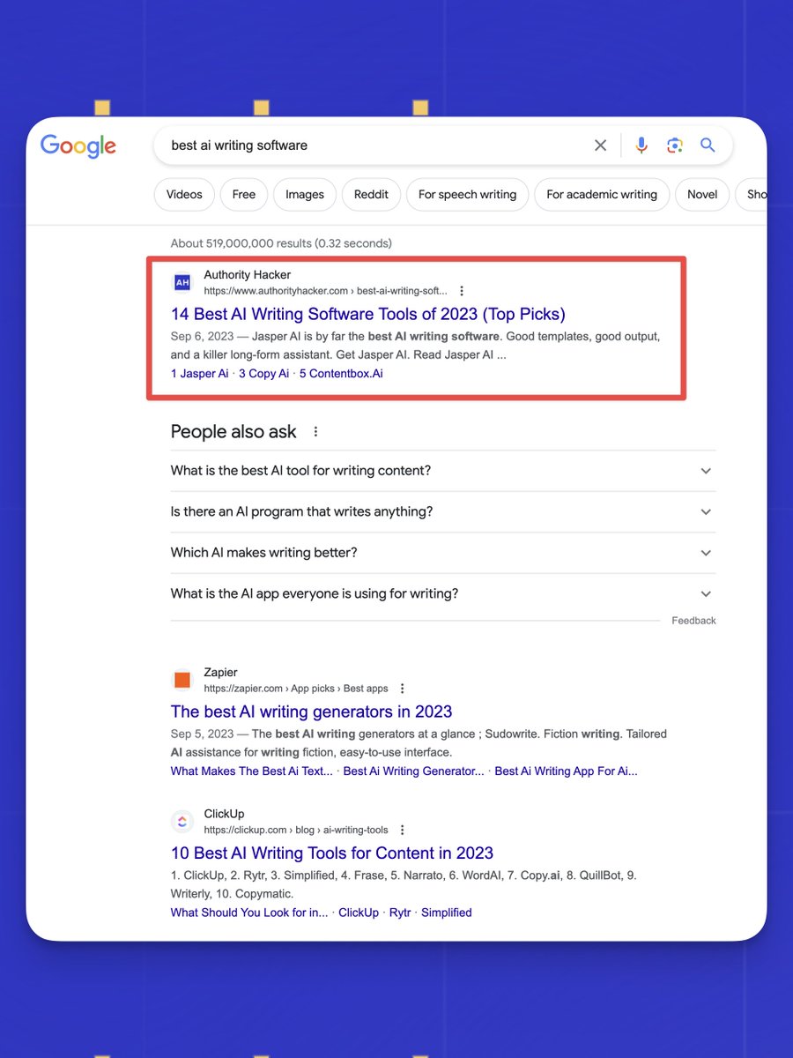This screenshot has width=793, height=1058.
Task: Open the Rytr sitelink
Action: click(x=400, y=913)
